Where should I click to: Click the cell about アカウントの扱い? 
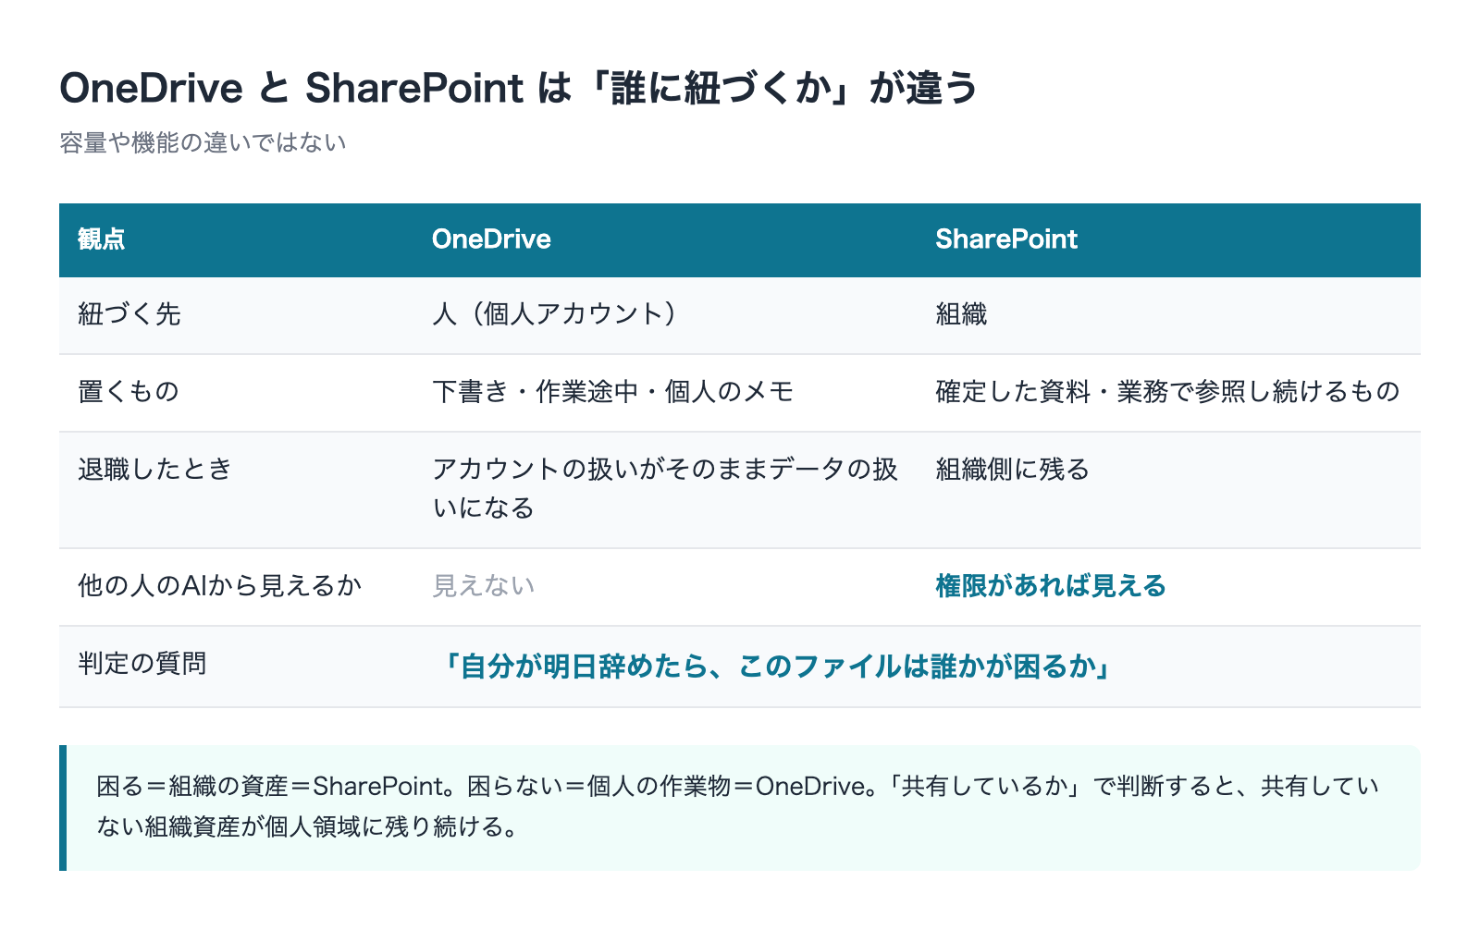(x=665, y=489)
